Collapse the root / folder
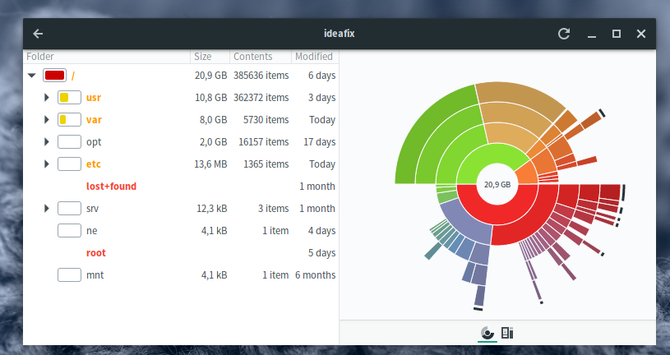The height and width of the screenshot is (355, 670). pos(31,76)
